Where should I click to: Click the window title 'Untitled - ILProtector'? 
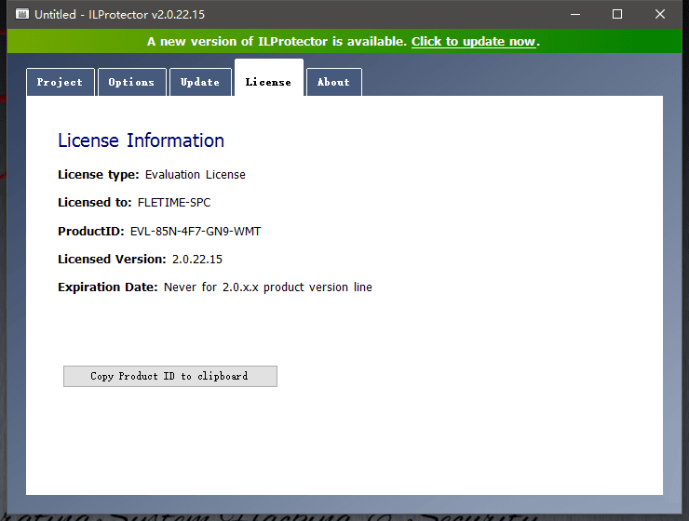coord(119,15)
